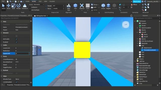The width and height of the screenshot is (161, 90).
Task: Switch to the MODEL tab
Action: coord(34,1)
